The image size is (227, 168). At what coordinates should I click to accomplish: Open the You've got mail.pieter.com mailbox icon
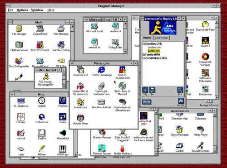tap(101, 89)
